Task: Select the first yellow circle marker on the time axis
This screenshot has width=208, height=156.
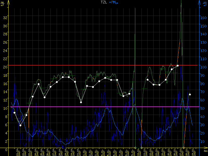Action: pos(135,148)
